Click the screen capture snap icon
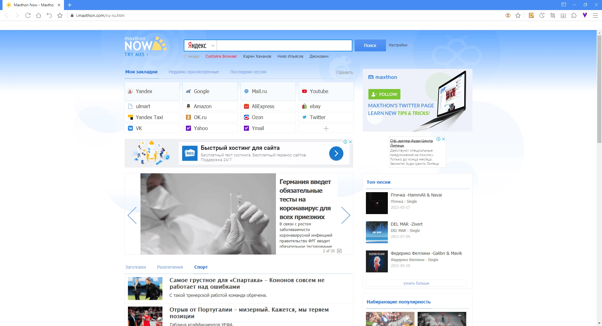The image size is (602, 326). 553,15
